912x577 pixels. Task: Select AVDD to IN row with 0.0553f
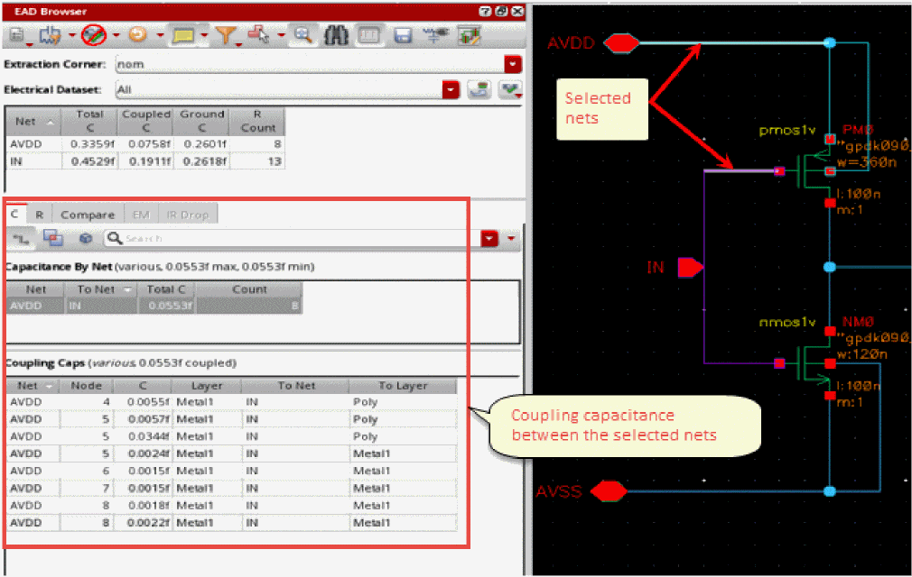point(154,306)
